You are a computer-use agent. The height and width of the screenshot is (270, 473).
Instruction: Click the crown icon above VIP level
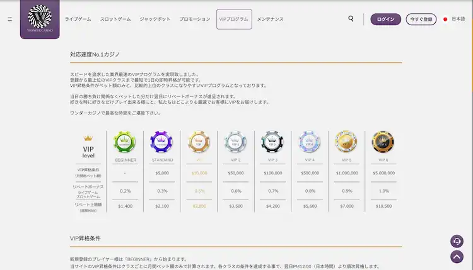coord(88,138)
